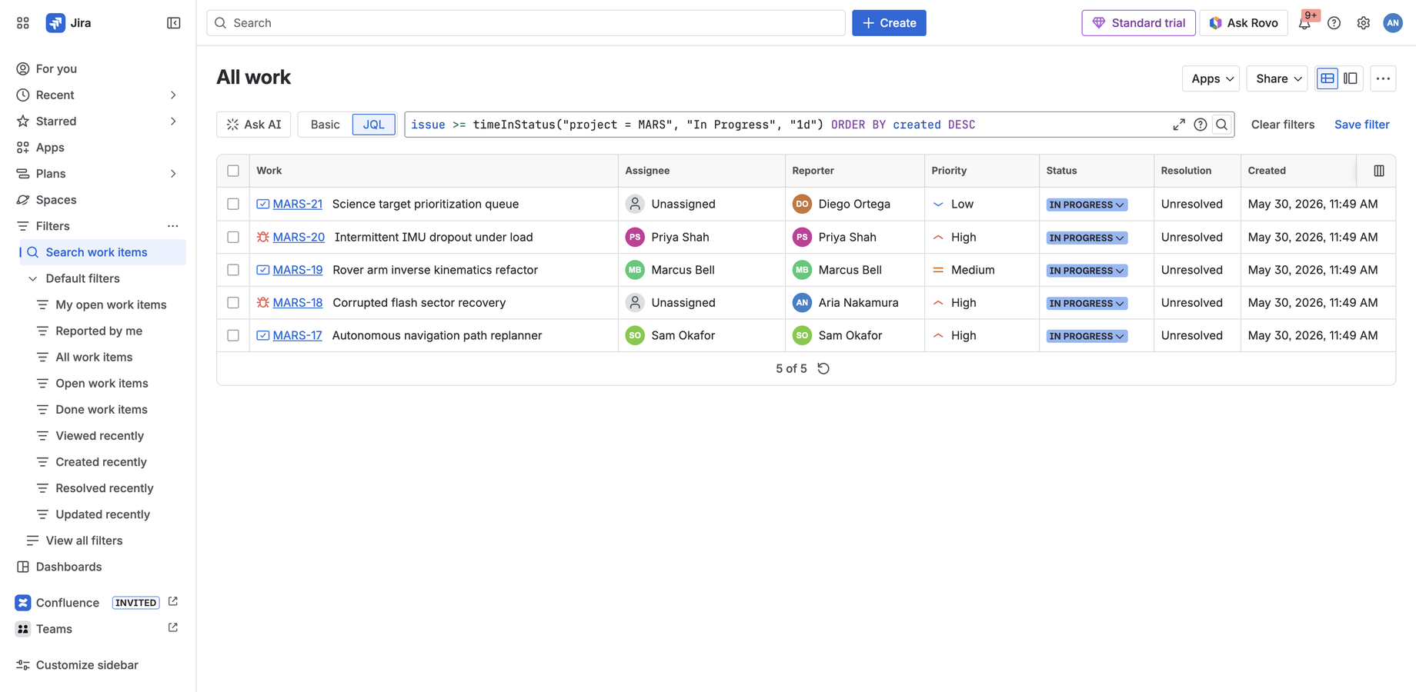This screenshot has width=1416, height=692.
Task: Open the Share dropdown
Action: (1277, 78)
